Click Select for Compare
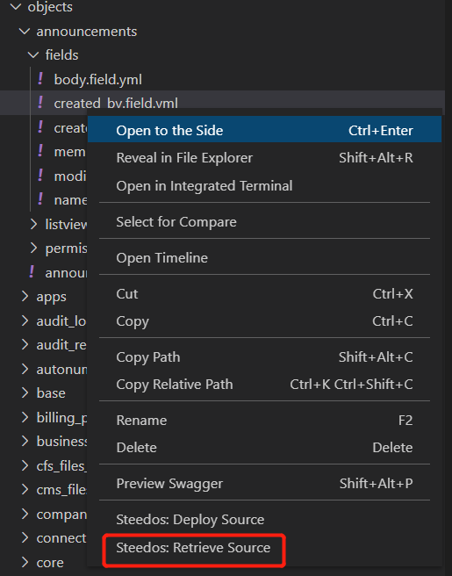The height and width of the screenshot is (576, 452). [264, 222]
